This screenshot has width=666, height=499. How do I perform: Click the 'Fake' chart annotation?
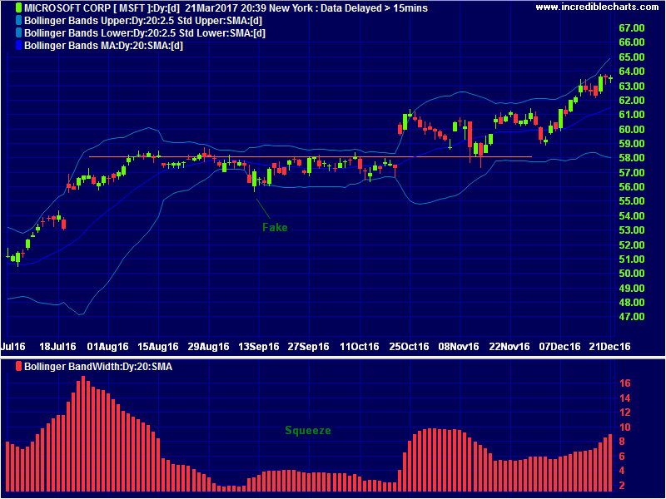275,227
